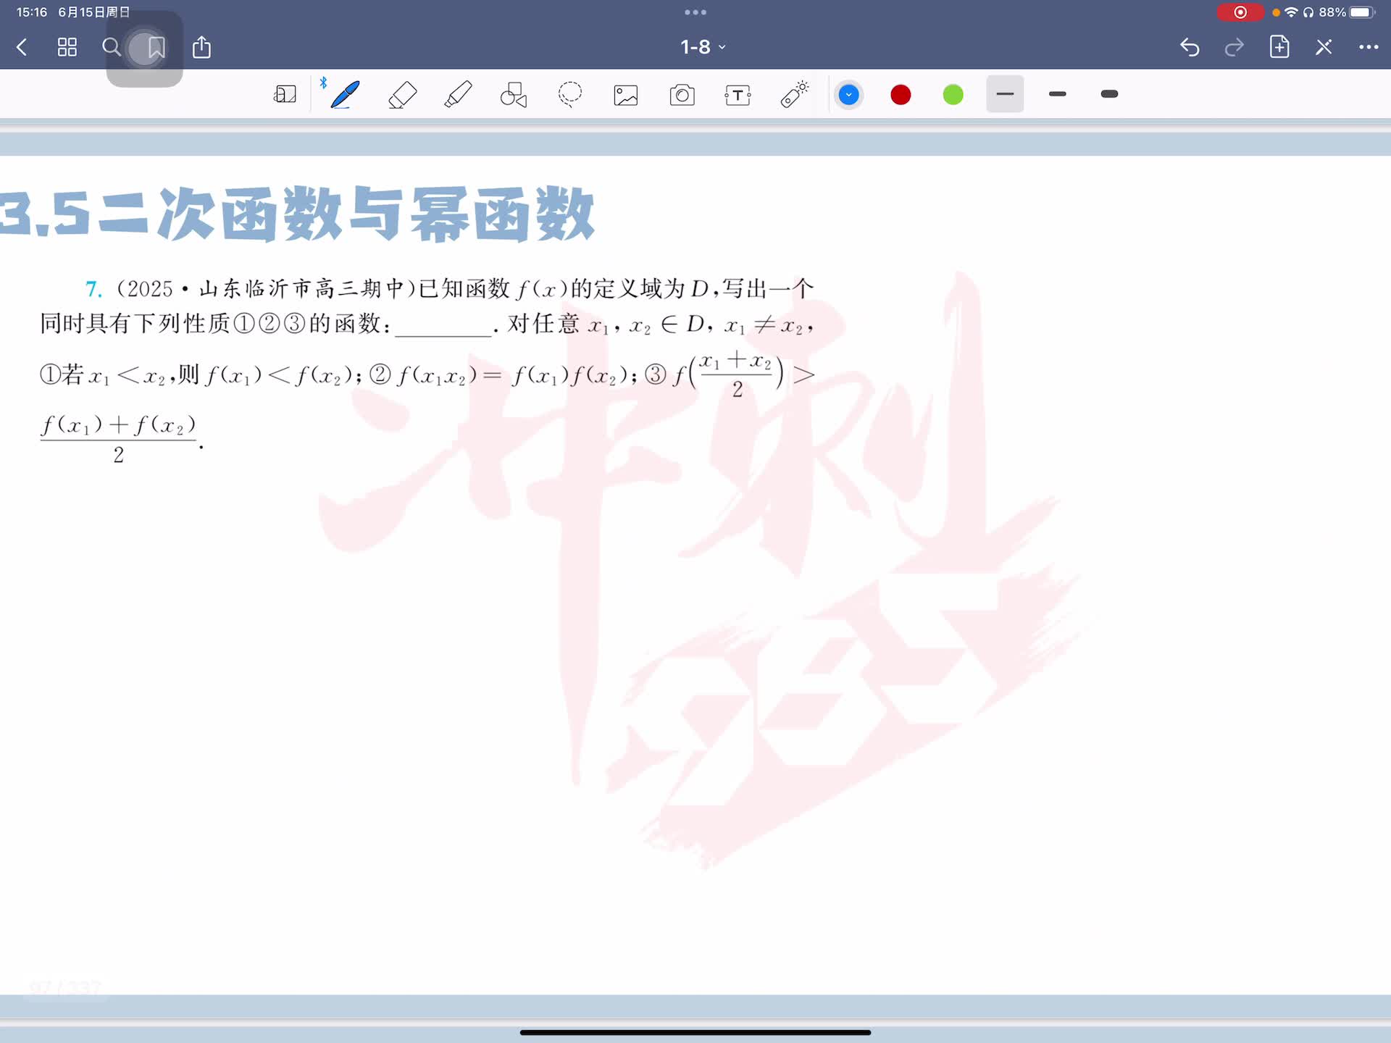Select the Pen tool
This screenshot has height=1043, width=1391.
(345, 95)
